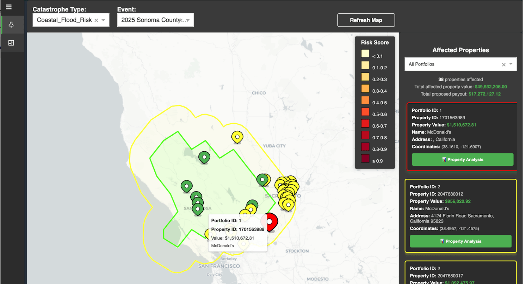The height and width of the screenshot is (284, 523).
Task: Expand the Catastrophe Type dropdown arrow
Action: click(103, 20)
